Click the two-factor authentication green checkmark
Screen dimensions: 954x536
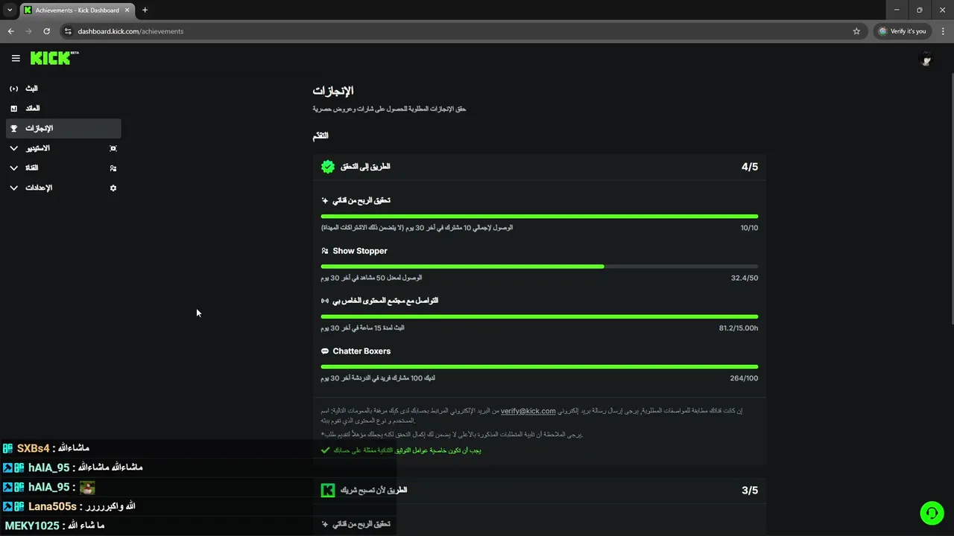click(x=325, y=450)
